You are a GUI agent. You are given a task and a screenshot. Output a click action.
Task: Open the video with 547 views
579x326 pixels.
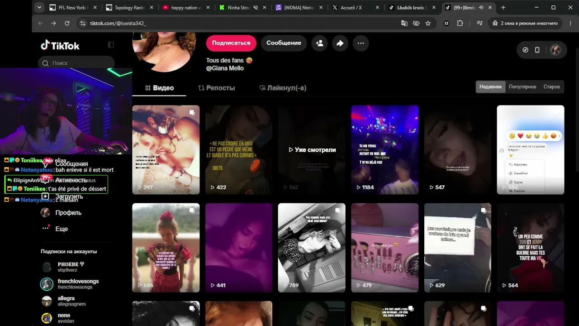pyautogui.click(x=458, y=150)
